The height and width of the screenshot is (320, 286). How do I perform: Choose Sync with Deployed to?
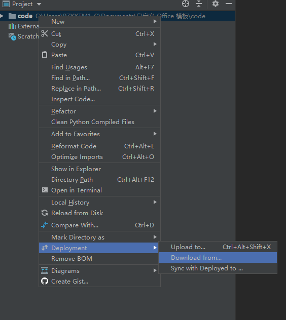tap(218, 268)
